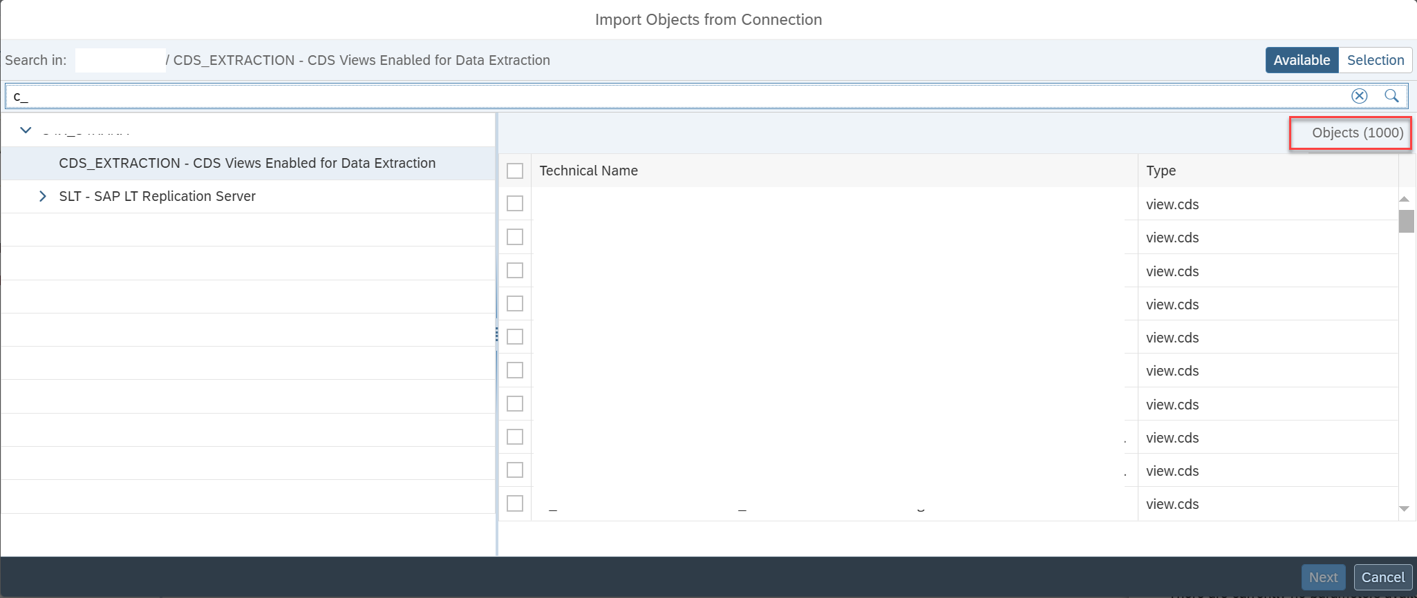Check the eighth view.cds row checkbox
The width and height of the screenshot is (1417, 598).
(x=515, y=436)
